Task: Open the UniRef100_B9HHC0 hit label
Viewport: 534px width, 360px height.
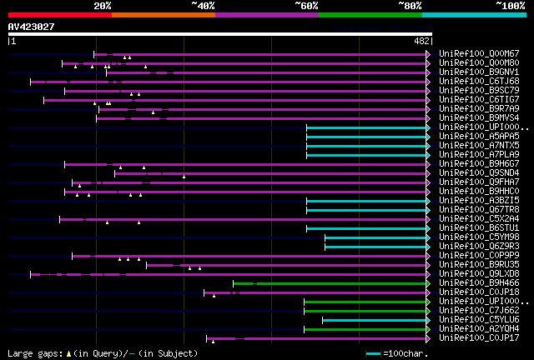Action: point(479,192)
